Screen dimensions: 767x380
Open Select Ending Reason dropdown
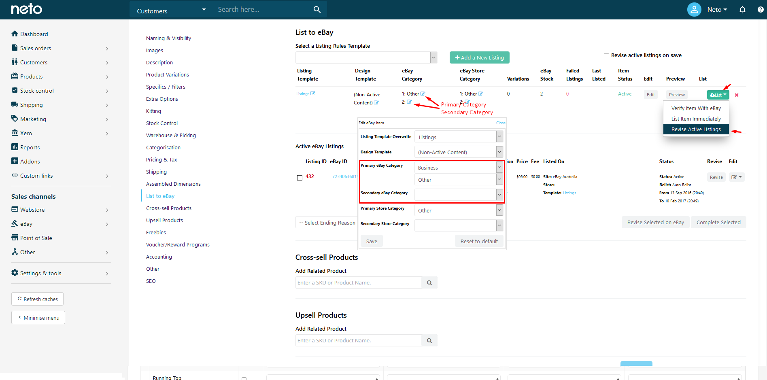[327, 223]
